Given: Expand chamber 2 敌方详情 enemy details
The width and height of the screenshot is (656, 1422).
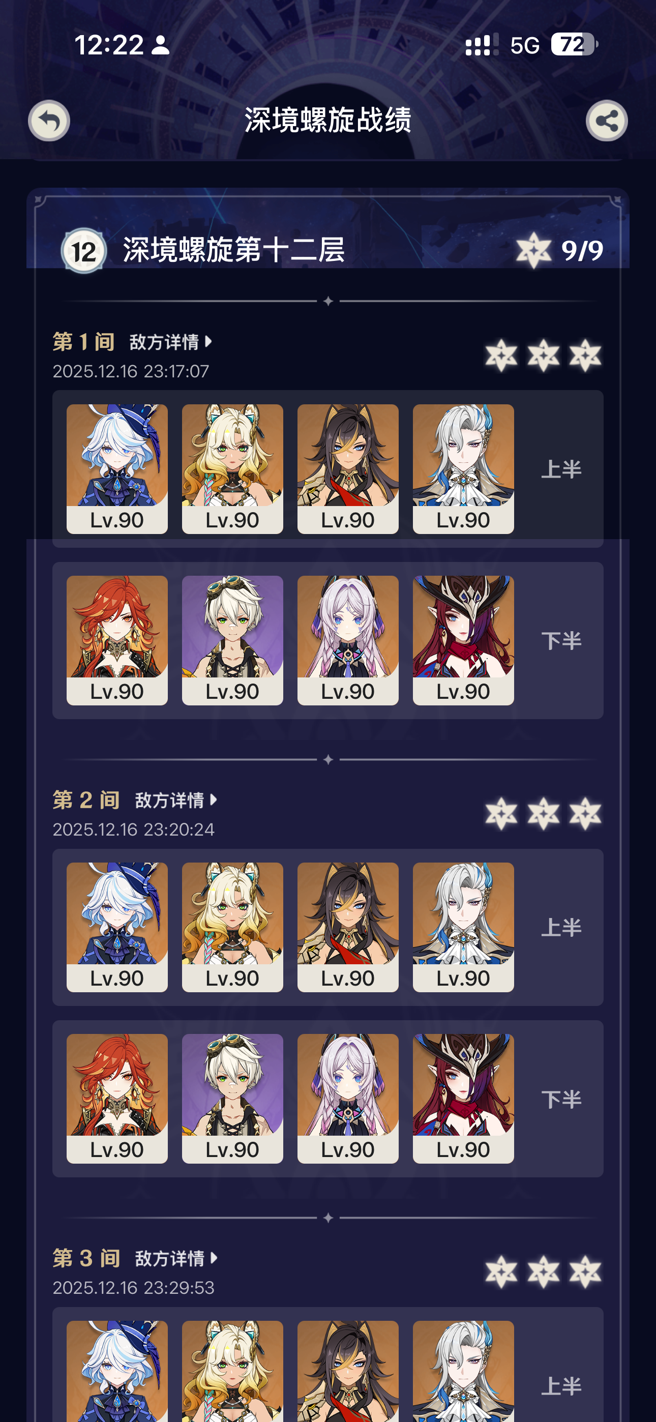Looking at the screenshot, I should (x=176, y=801).
